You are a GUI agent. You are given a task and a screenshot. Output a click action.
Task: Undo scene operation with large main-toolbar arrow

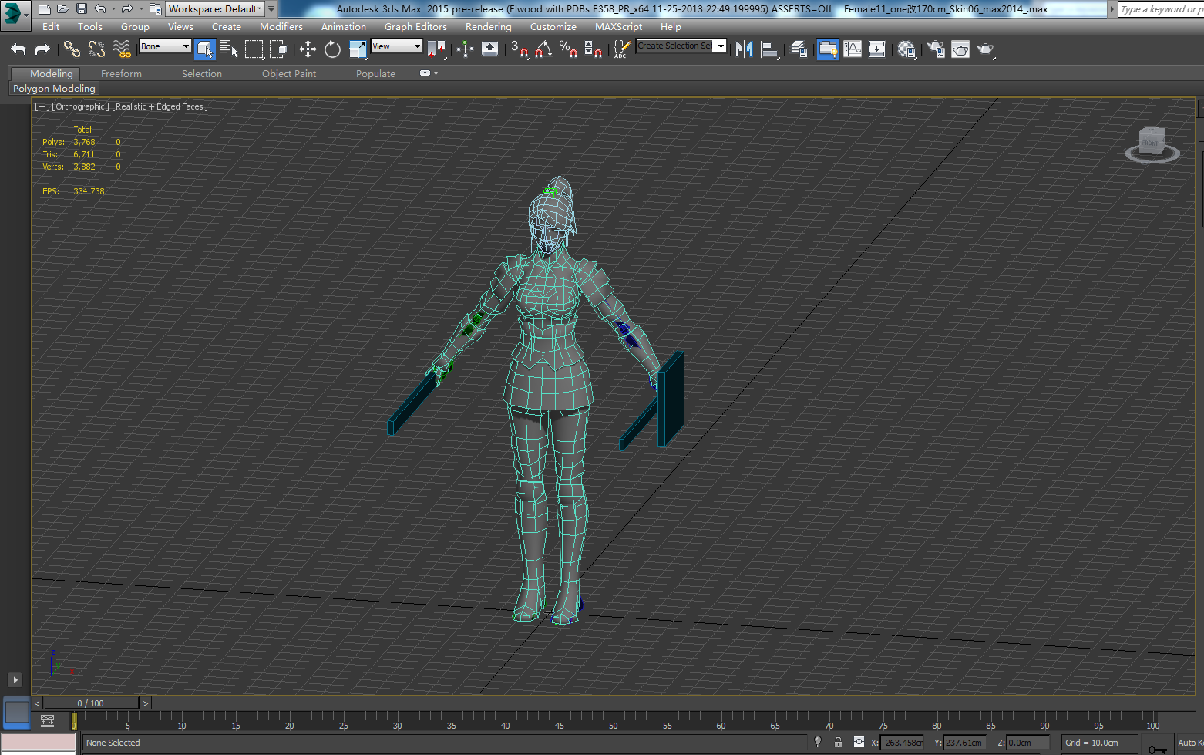tap(18, 49)
